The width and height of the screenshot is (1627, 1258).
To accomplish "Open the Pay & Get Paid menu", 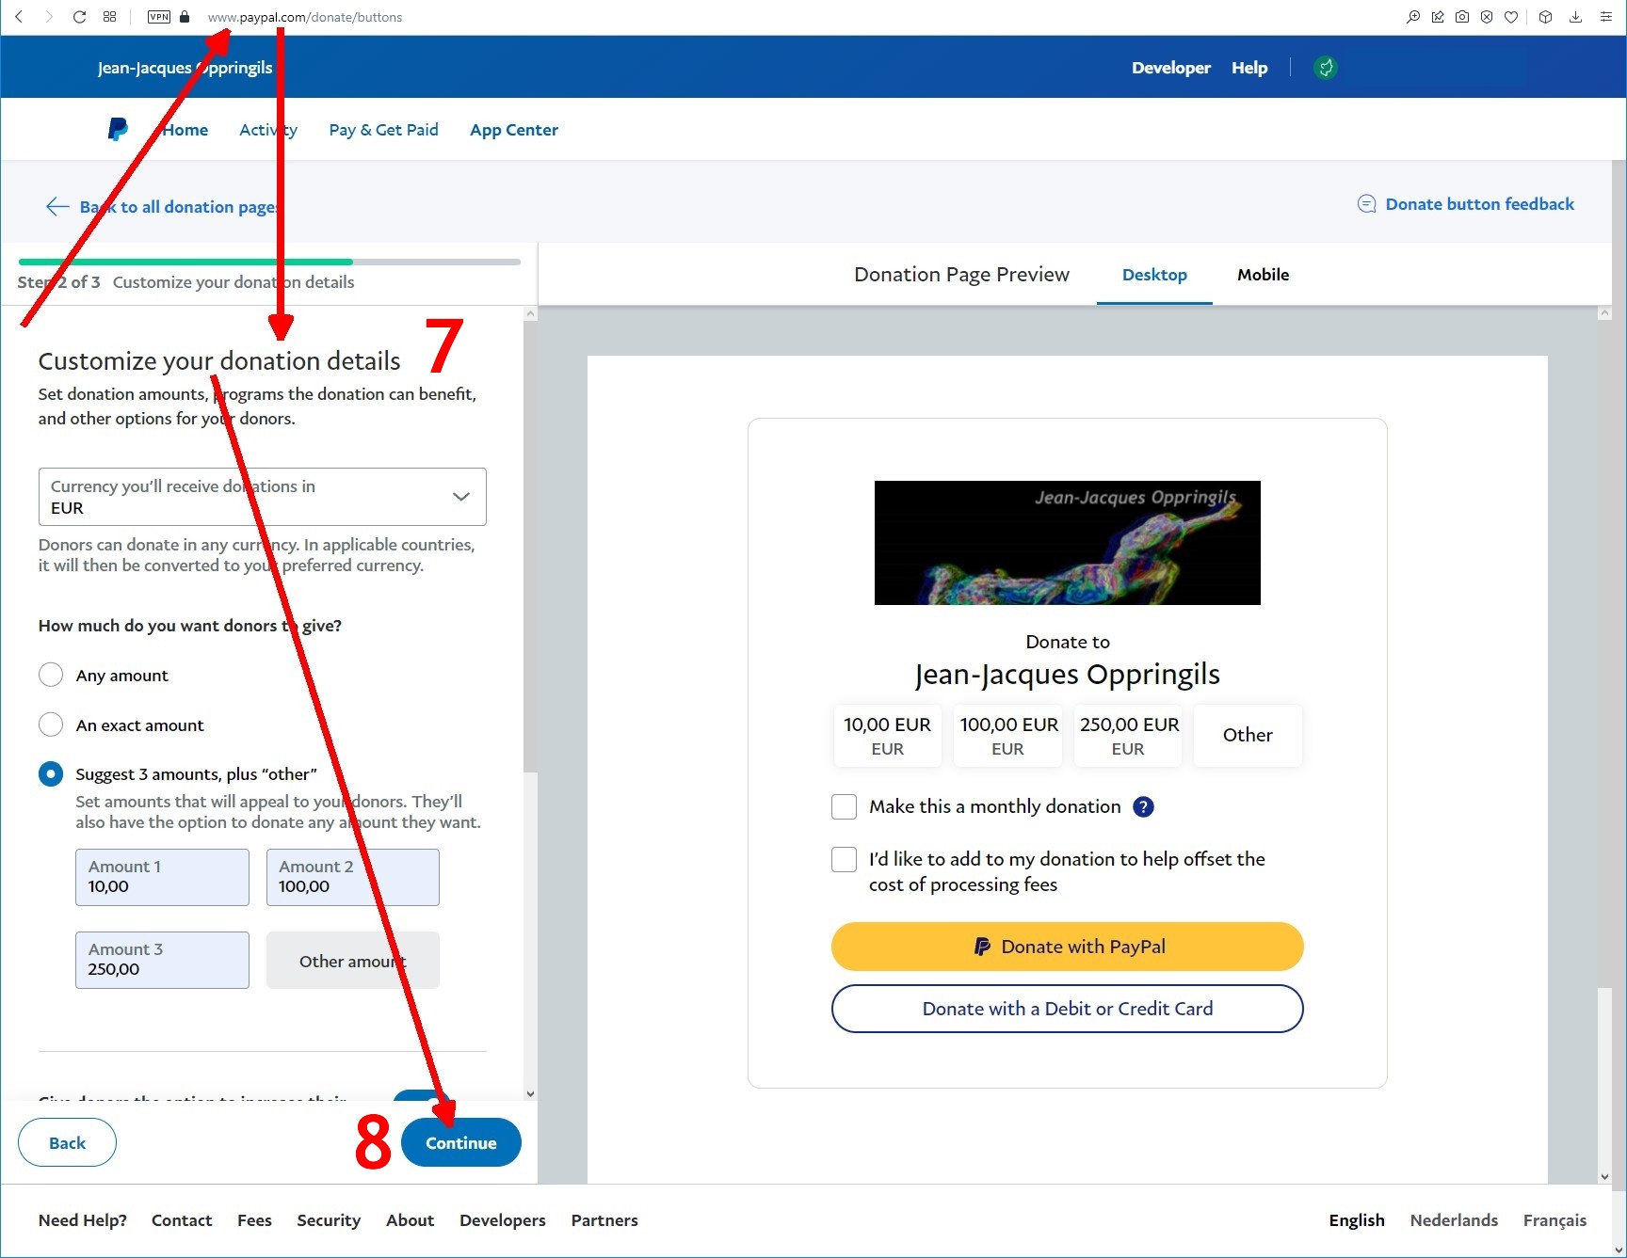I will tap(384, 130).
